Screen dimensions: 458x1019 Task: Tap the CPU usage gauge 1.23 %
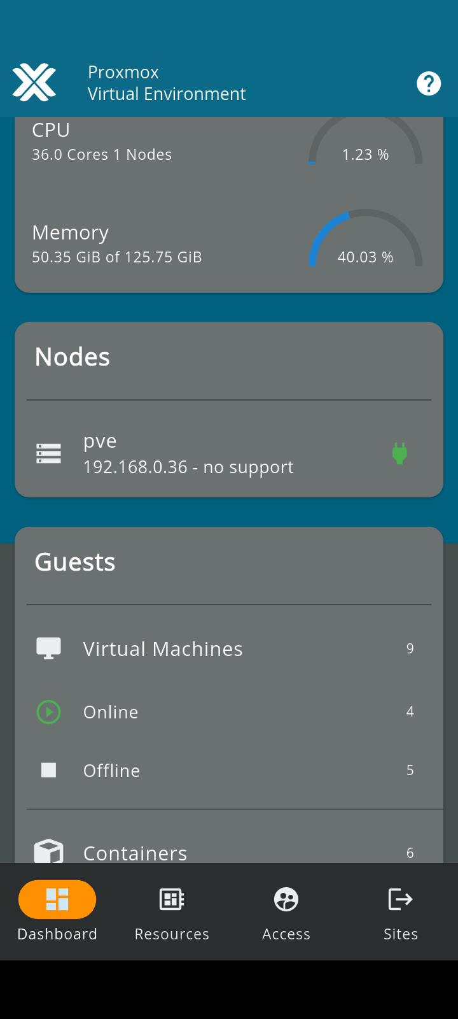pos(366,141)
